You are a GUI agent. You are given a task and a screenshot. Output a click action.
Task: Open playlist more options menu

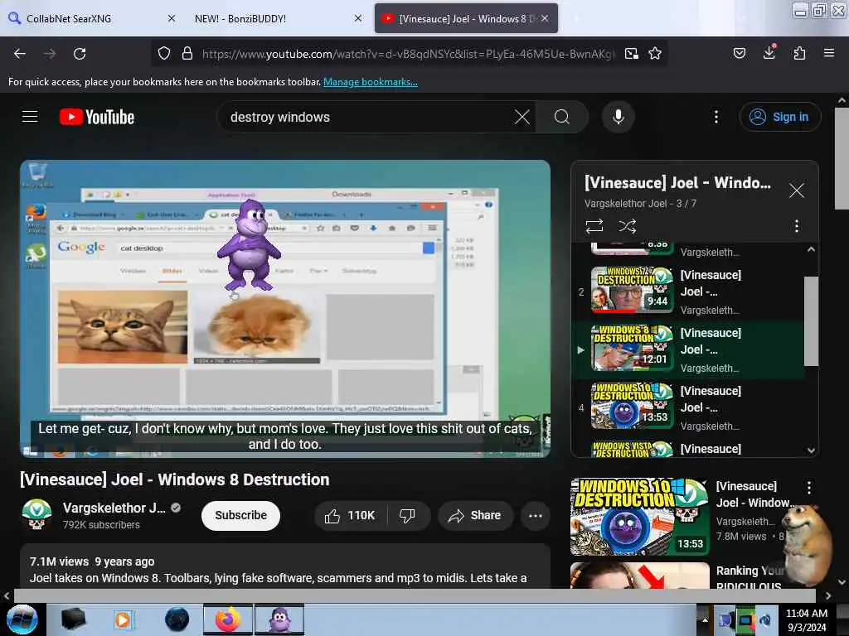(797, 226)
